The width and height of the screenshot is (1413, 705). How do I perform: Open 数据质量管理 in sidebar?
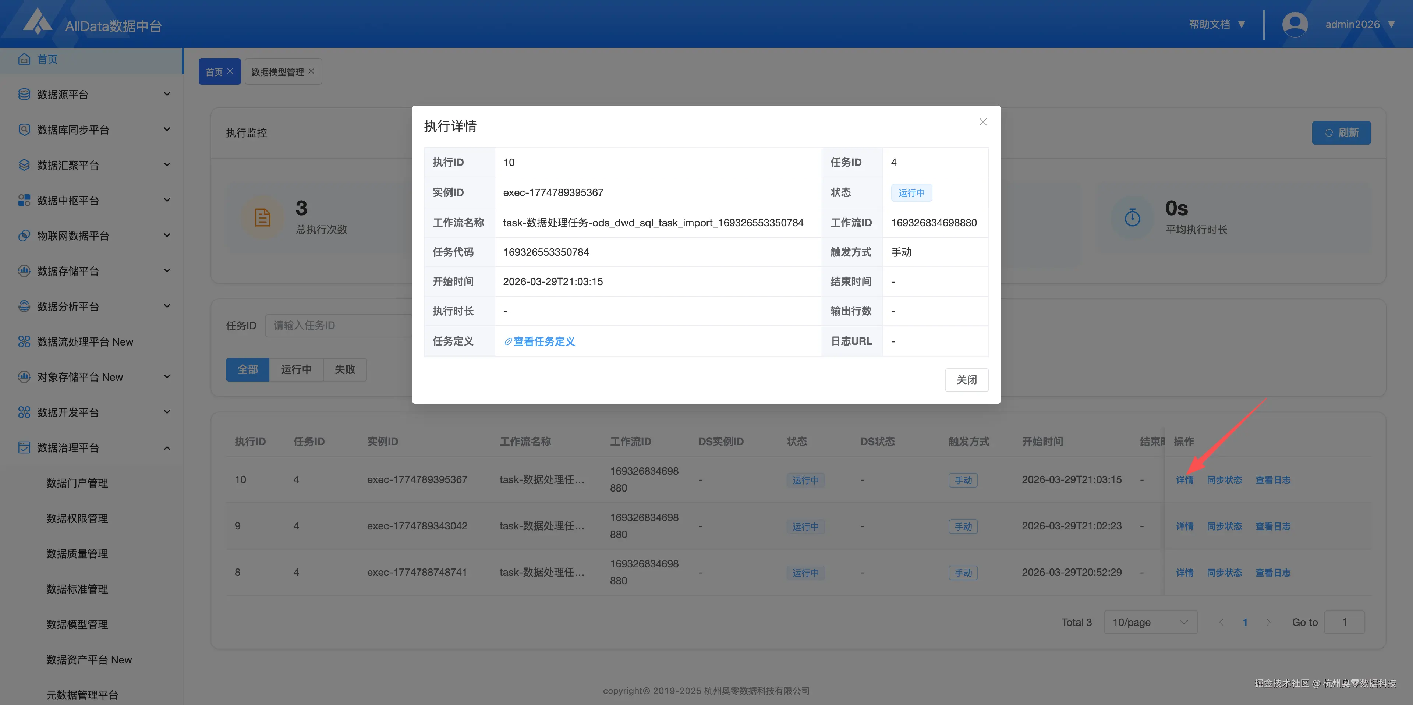pyautogui.click(x=77, y=553)
